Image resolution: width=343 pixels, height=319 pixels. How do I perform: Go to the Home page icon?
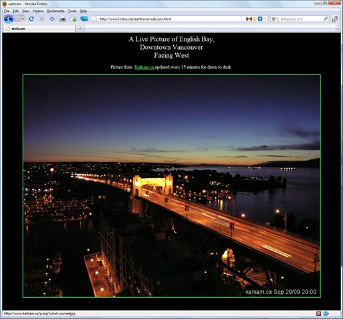coord(52,19)
